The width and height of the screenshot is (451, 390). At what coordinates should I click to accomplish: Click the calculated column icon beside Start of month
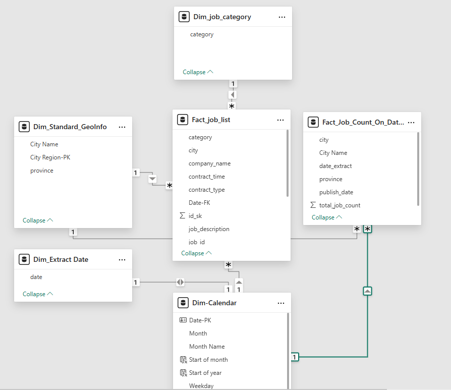183,360
